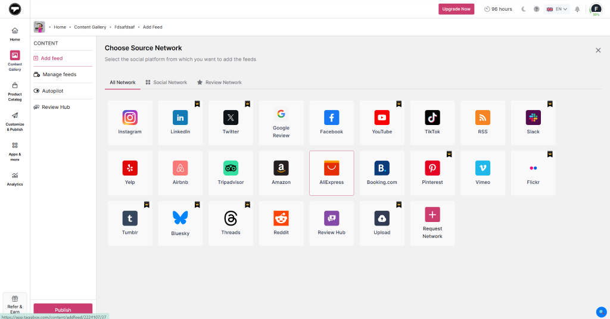The image size is (610, 319).
Task: Choose Tumblr as source network
Action: tap(130, 223)
